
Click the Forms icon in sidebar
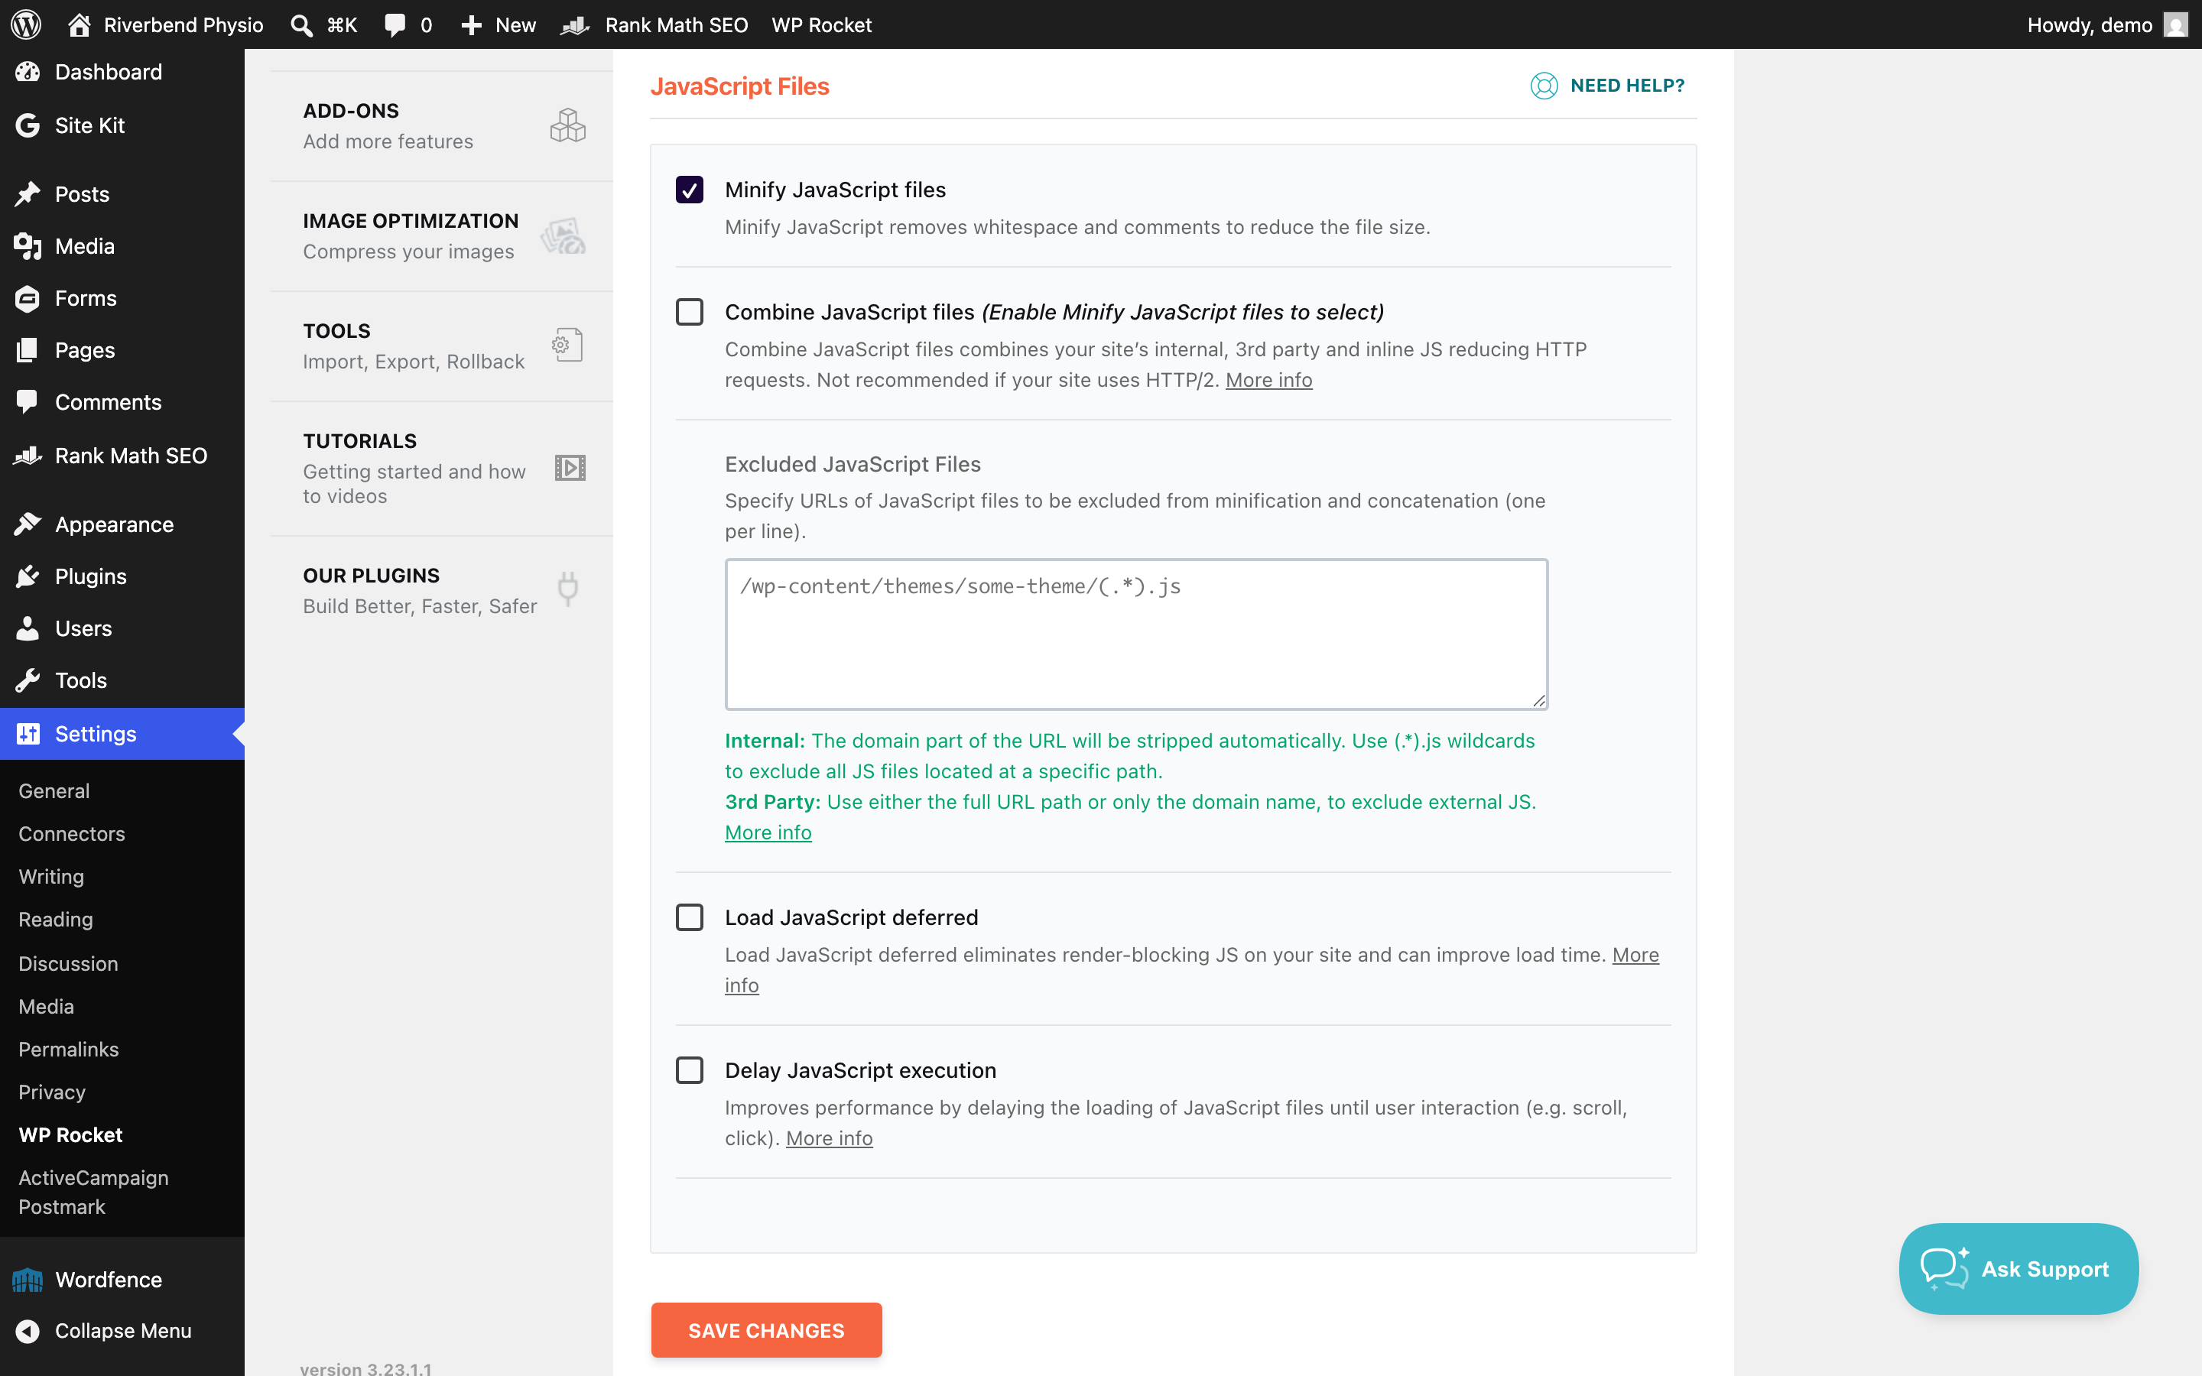tap(28, 298)
